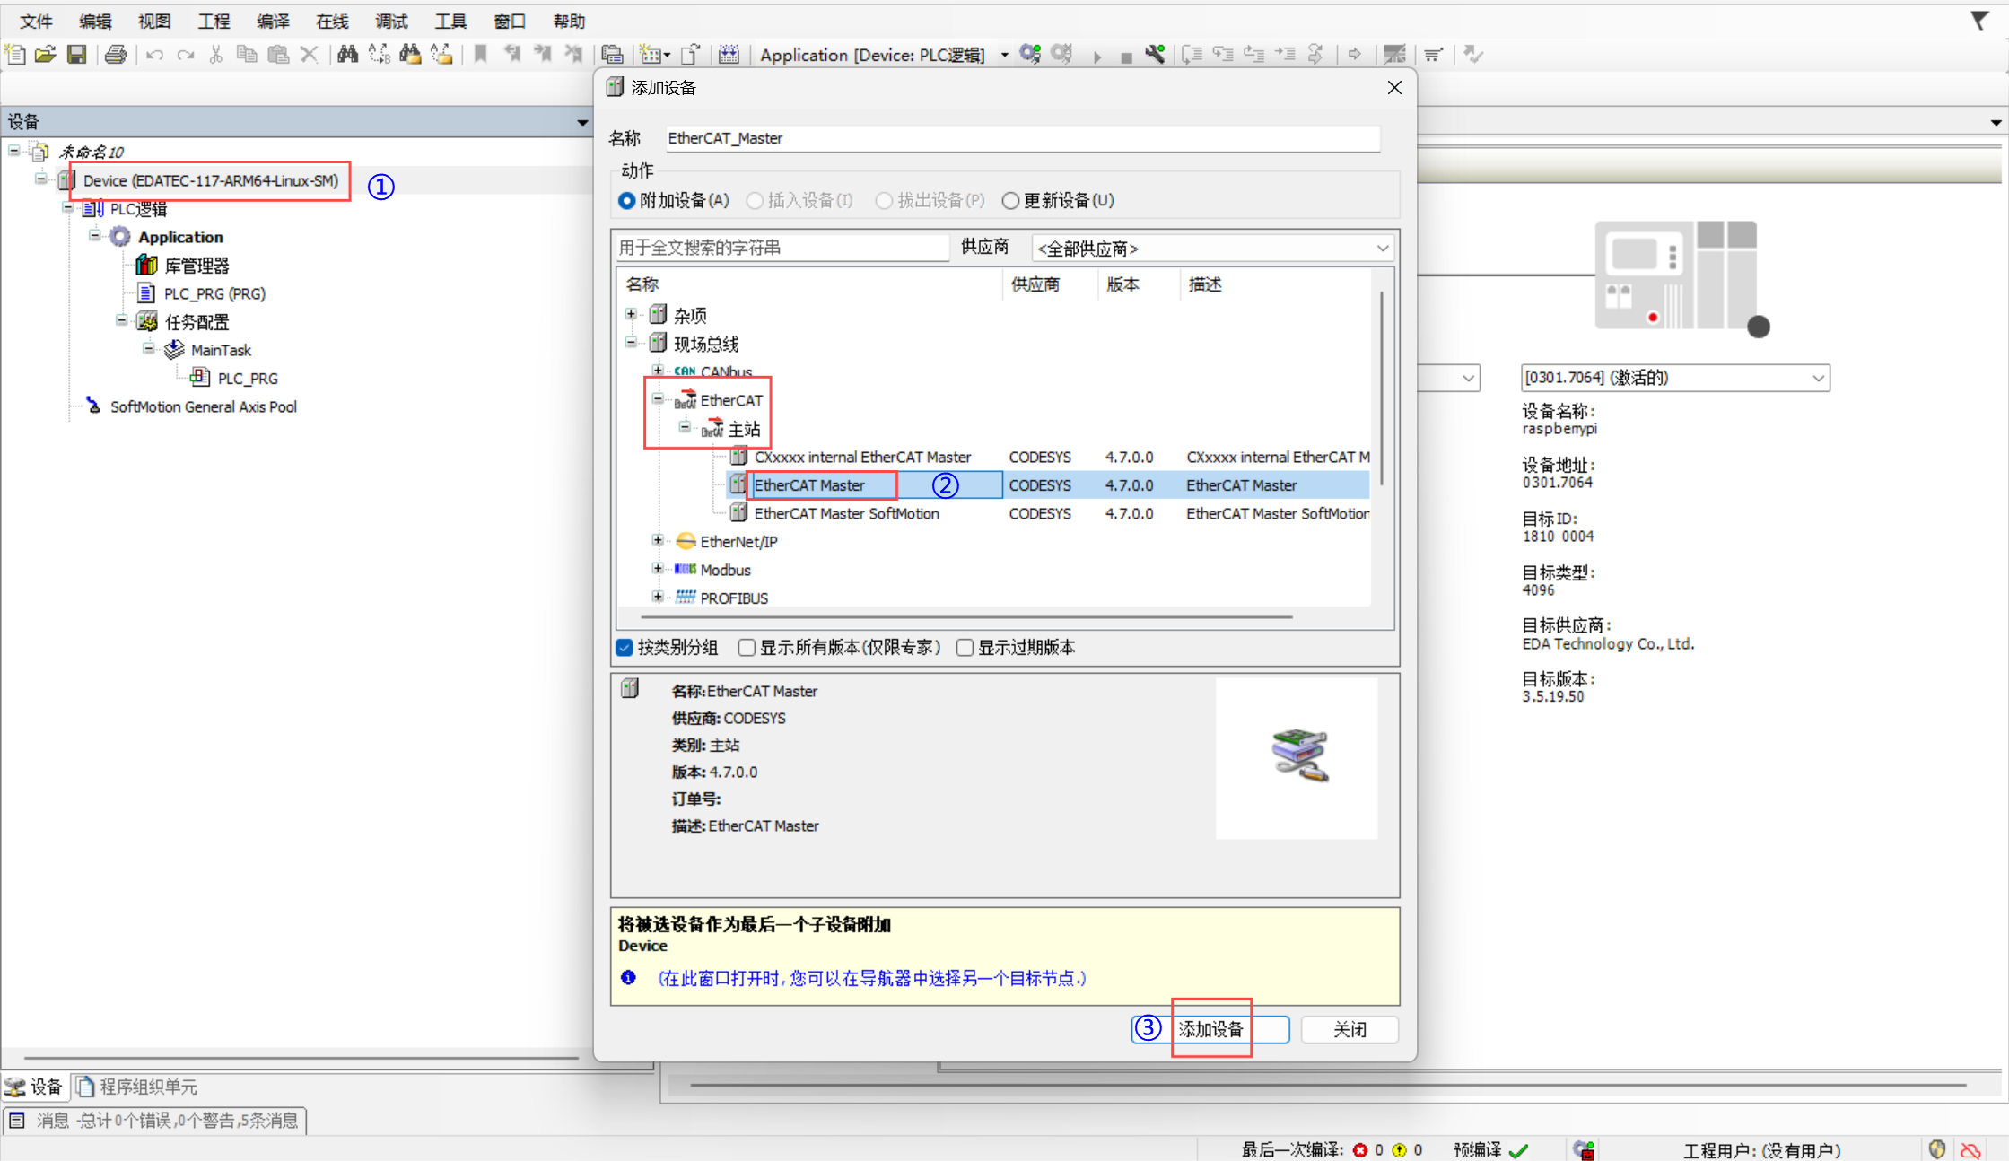Screen dimensions: 2009x1161
Task: Click the 名称 EtherCAT_Master input field
Action: [x=1022, y=138]
